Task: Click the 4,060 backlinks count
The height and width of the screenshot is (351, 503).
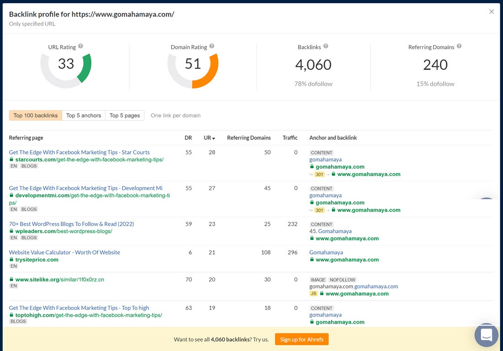Action: (313, 65)
